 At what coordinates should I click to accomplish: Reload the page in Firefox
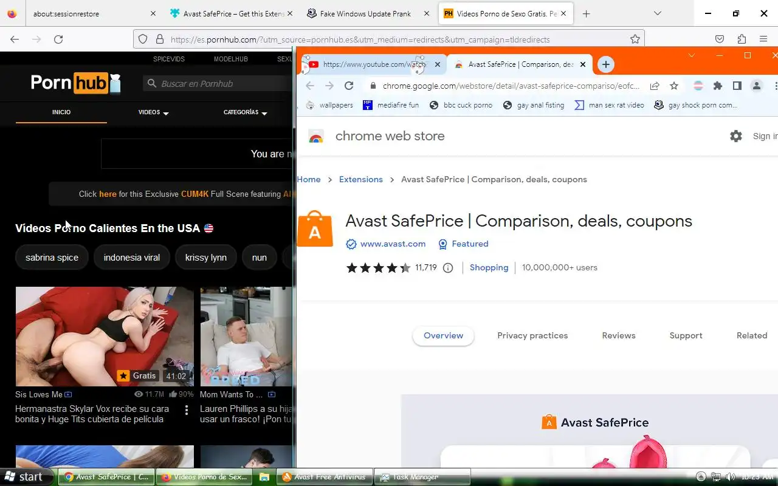point(58,39)
